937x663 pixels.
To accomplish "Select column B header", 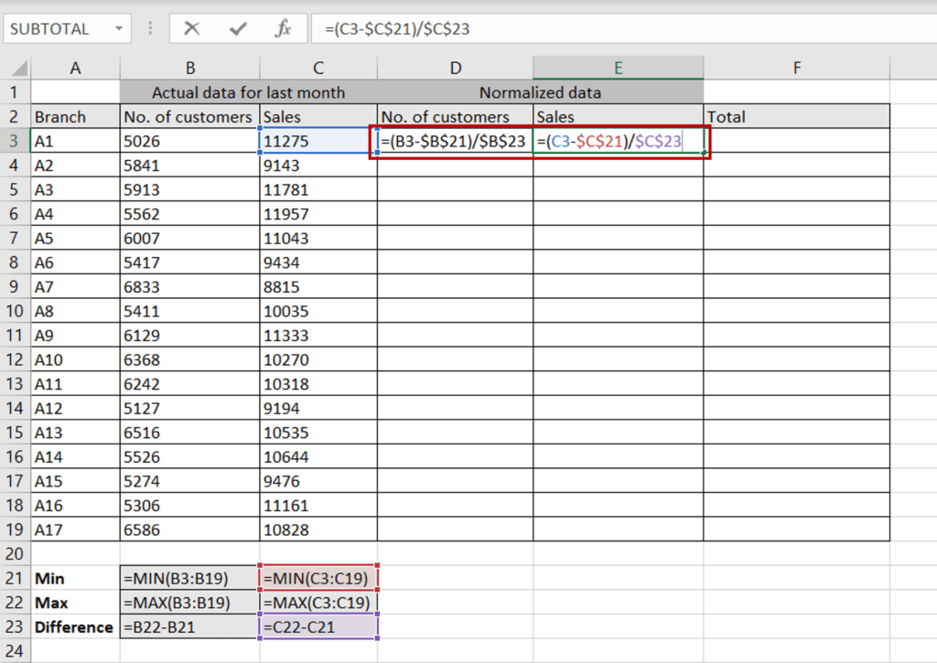I will 190,68.
